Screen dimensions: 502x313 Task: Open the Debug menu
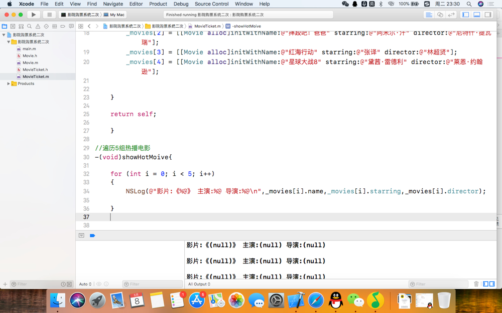click(181, 4)
